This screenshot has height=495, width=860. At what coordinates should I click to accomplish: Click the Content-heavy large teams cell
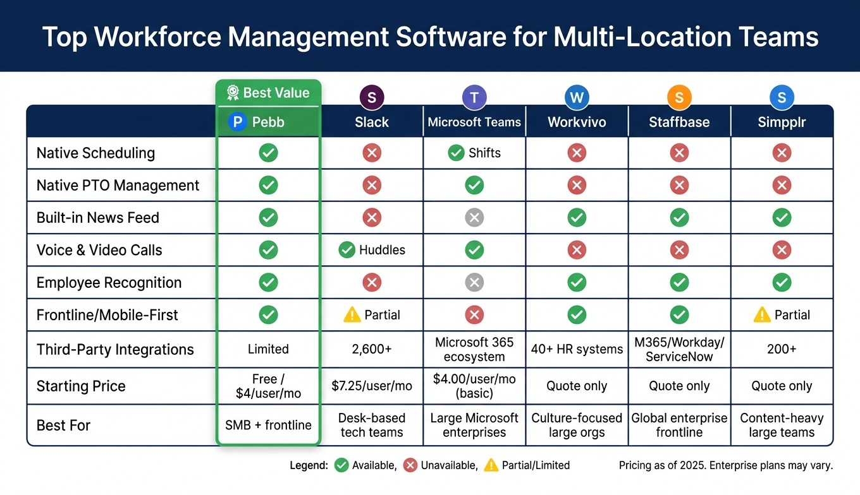point(782,425)
